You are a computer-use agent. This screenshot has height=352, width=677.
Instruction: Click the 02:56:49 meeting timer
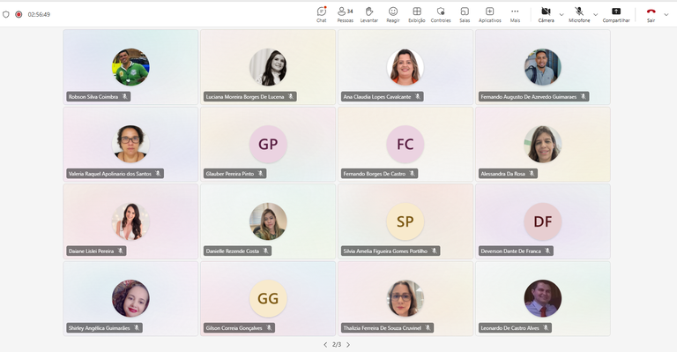pos(39,14)
